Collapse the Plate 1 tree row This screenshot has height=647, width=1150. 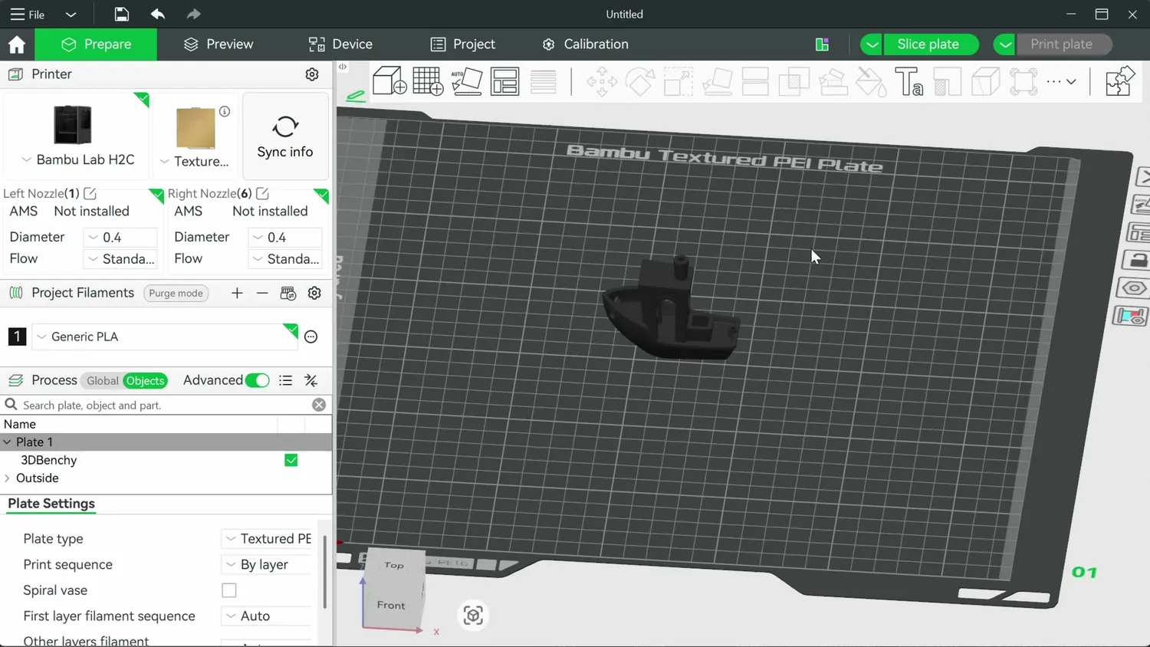pyautogui.click(x=8, y=442)
